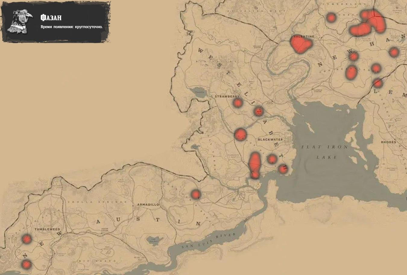Click the large red cluster in top-right corner

click(368, 23)
